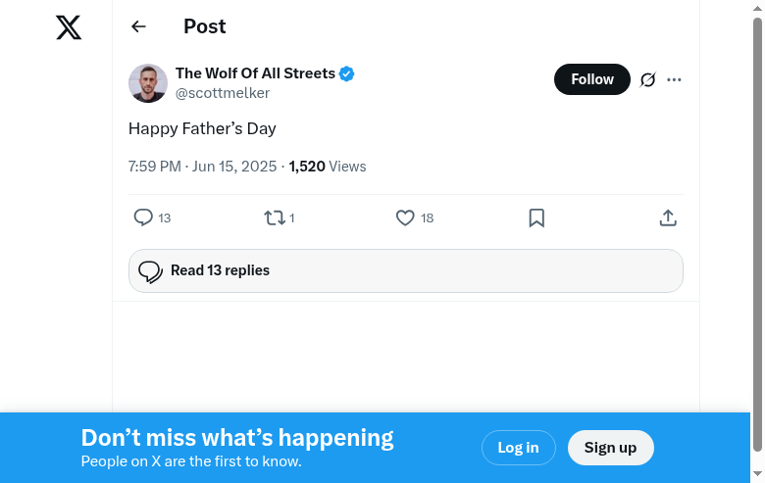This screenshot has width=765, height=483.
Task: Repost the Happy Father's Day post
Action: tap(275, 217)
